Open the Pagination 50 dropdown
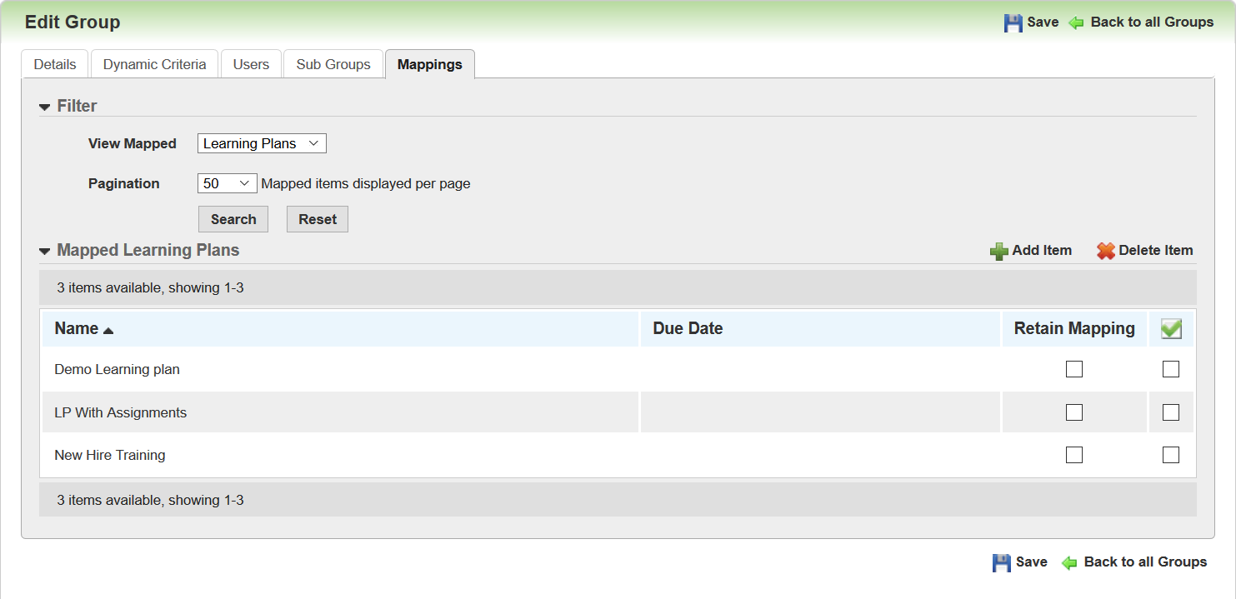This screenshot has height=599, width=1236. [227, 183]
